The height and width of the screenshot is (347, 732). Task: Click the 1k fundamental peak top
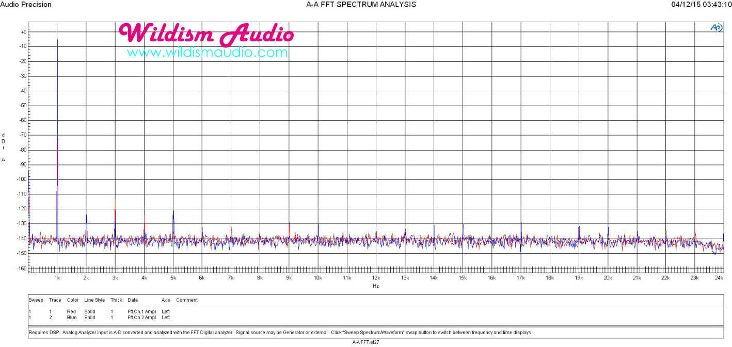[x=57, y=41]
